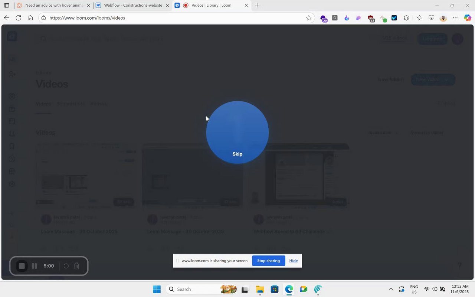
Task: Show hidden system tray icons
Action: [391, 289]
